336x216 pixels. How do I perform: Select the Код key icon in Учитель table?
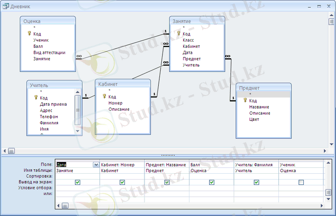(x=36, y=98)
